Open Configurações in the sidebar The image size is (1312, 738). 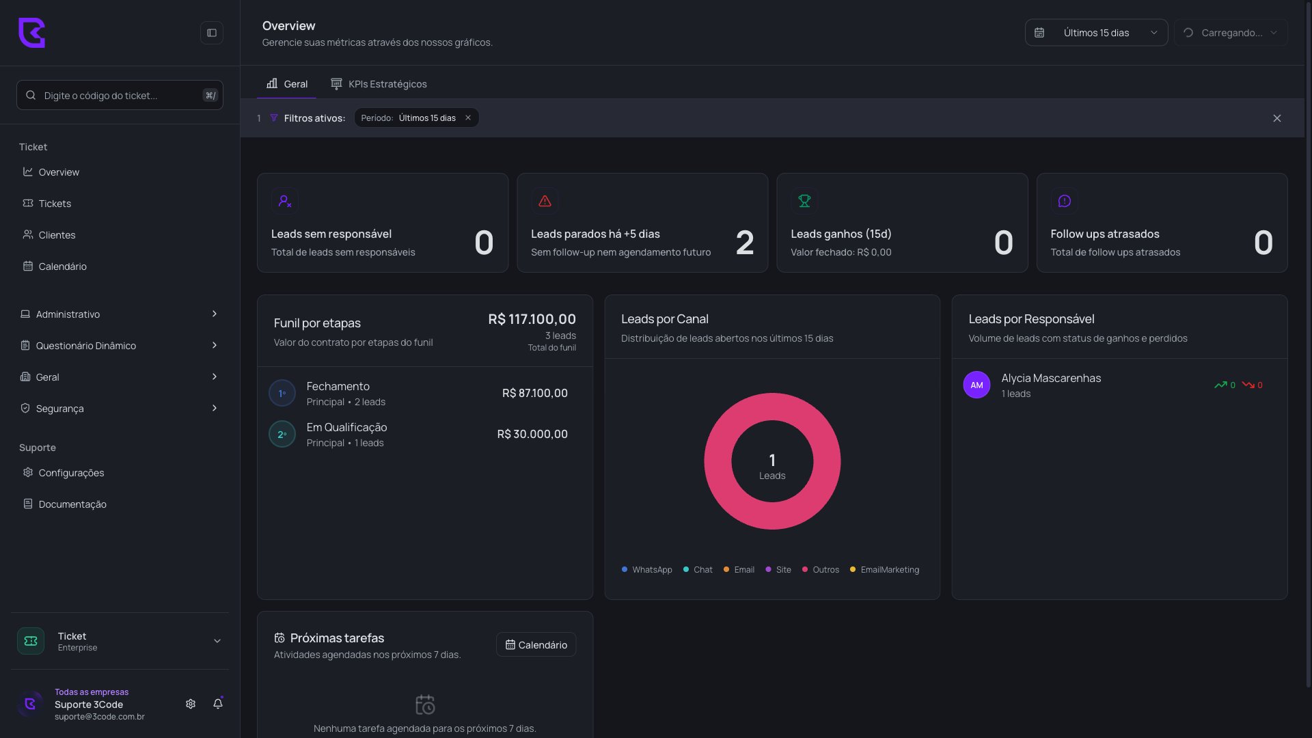tap(120, 473)
